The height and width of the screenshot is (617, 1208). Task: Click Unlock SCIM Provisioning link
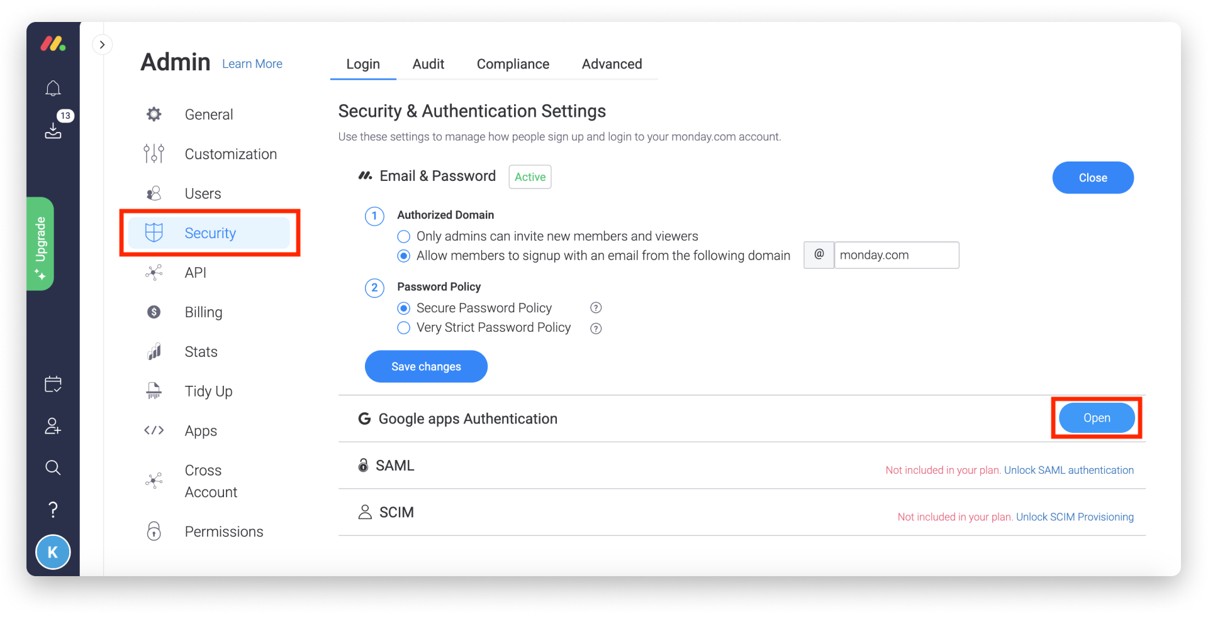point(1075,517)
